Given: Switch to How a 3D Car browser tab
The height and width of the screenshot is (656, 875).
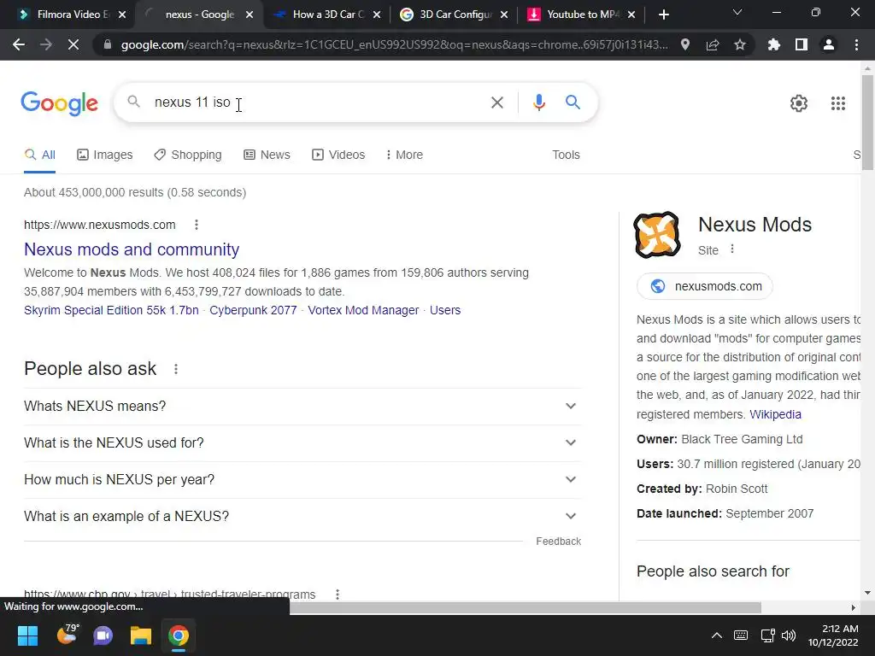Looking at the screenshot, I should pos(327,15).
